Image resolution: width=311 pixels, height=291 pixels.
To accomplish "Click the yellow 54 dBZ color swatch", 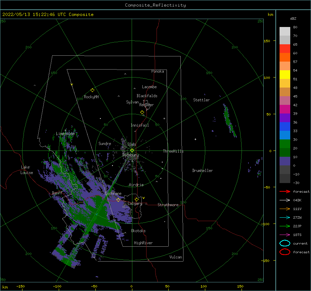I will point(285,74).
